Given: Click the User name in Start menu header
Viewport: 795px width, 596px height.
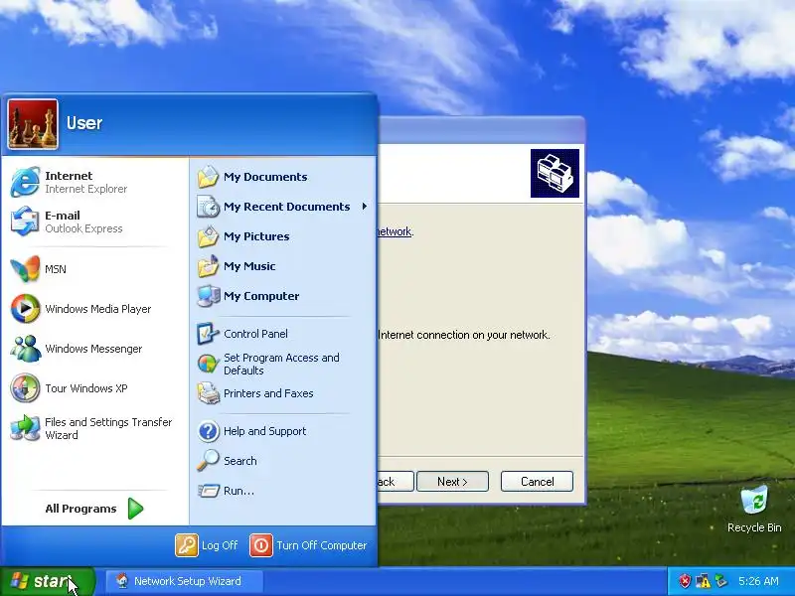Looking at the screenshot, I should point(84,123).
